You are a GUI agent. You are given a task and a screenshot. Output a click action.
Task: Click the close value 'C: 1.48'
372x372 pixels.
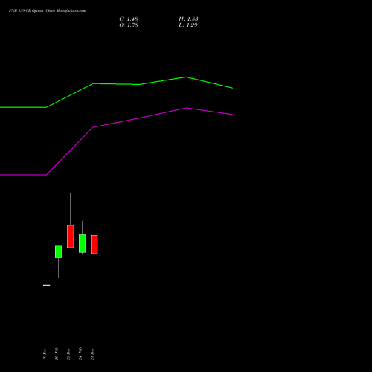pyautogui.click(x=129, y=19)
